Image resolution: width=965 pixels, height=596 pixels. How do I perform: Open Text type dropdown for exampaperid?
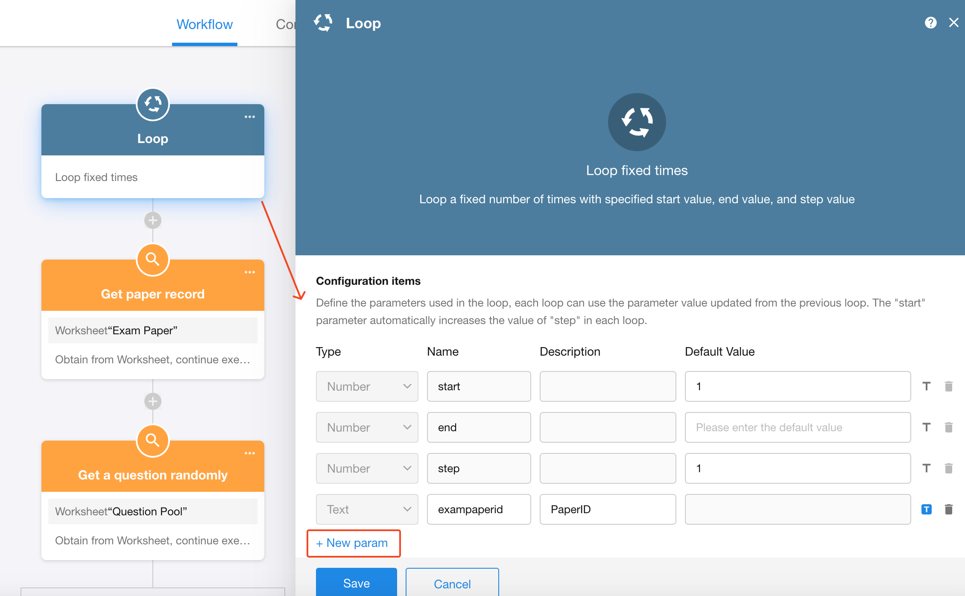(367, 509)
